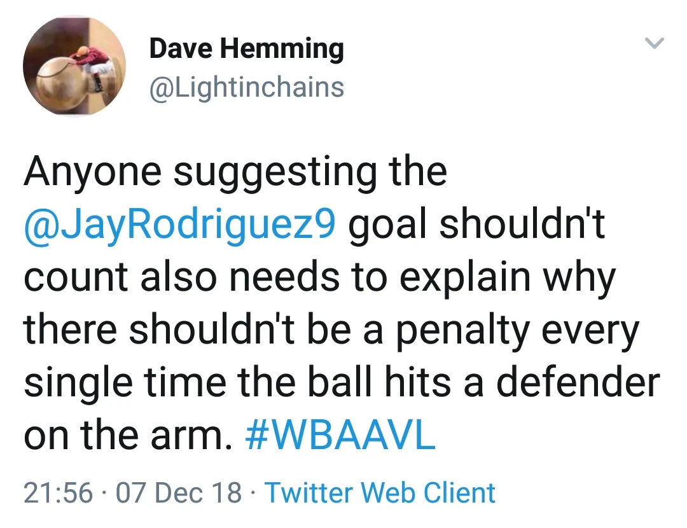
Task: Open the @JayRodriguez9 mention
Action: 179,225
